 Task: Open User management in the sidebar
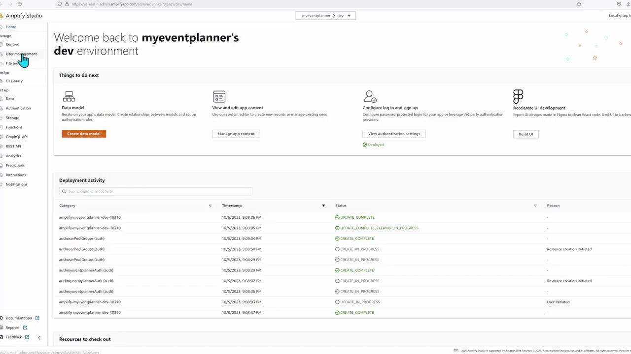click(x=21, y=54)
